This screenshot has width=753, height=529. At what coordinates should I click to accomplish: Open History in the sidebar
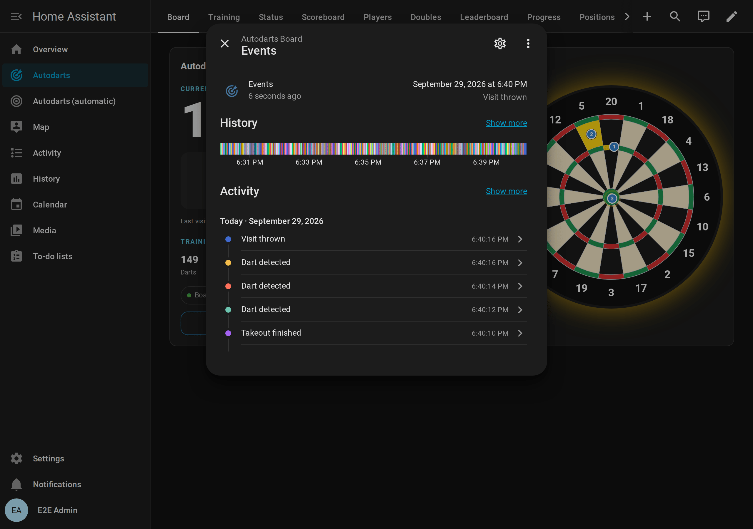75,179
